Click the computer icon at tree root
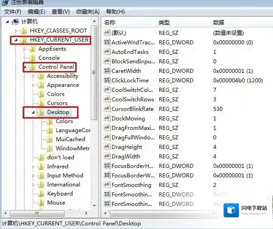The image size is (273, 229). pyautogui.click(x=15, y=21)
